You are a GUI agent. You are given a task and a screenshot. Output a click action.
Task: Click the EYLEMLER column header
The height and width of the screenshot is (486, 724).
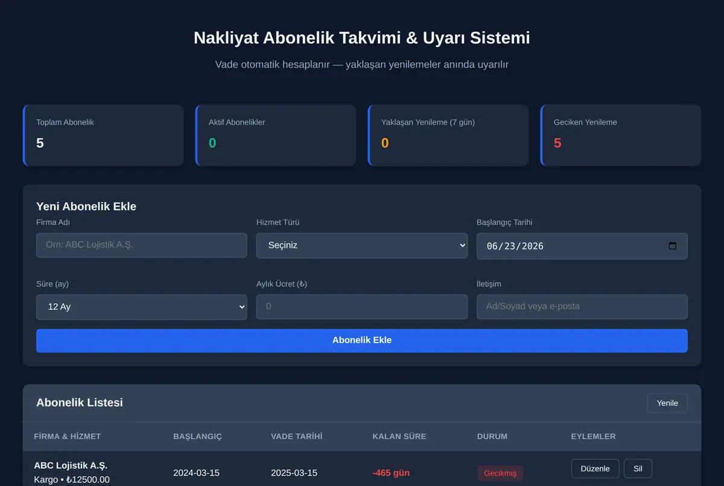pos(594,437)
